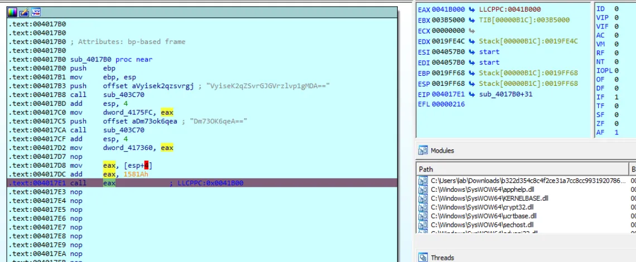Image resolution: width=636 pixels, height=262 pixels.
Task: Click the 'sub_4017B0 proc near' label
Action: tap(111, 60)
